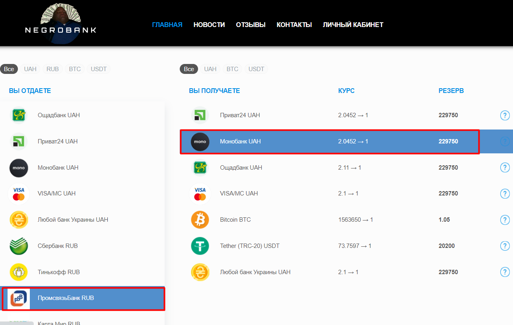
Task: Choose Ощадбанк icon in receive list
Action: click(200, 168)
